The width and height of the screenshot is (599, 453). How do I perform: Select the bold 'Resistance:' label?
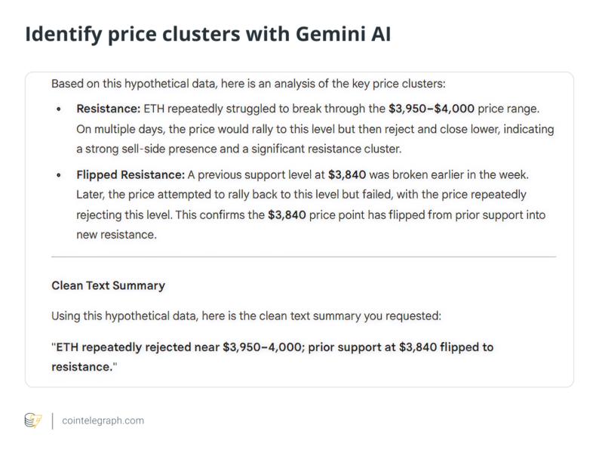click(108, 109)
